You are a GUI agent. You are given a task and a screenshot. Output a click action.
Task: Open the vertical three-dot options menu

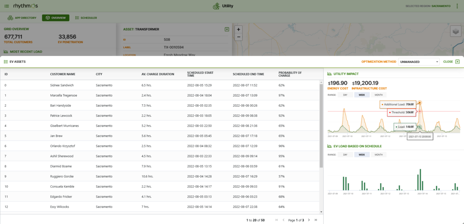point(457,6)
